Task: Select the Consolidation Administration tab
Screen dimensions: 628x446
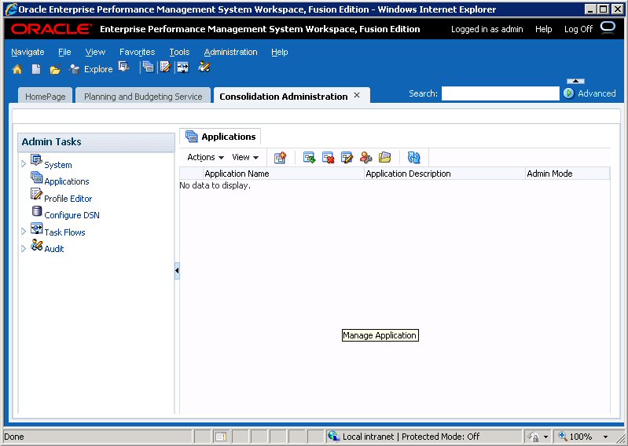Action: (284, 97)
